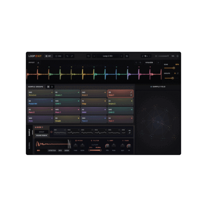Select GROUP mode for Kick 1
The height and width of the screenshot is (207, 207).
[41, 132]
